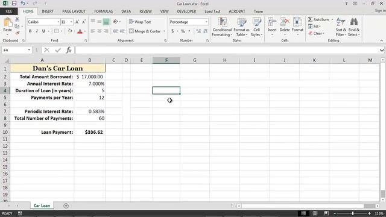386x217 pixels.
Task: Click the Insert Function fx icon
Action: tap(69, 50)
